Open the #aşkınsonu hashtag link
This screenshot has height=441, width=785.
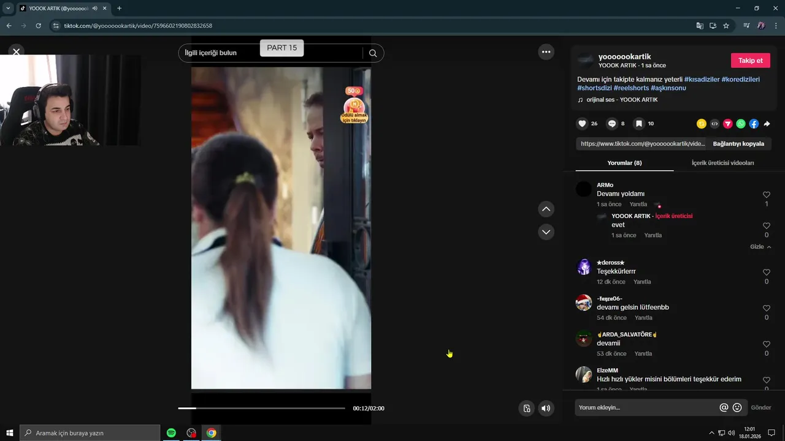pyautogui.click(x=668, y=88)
